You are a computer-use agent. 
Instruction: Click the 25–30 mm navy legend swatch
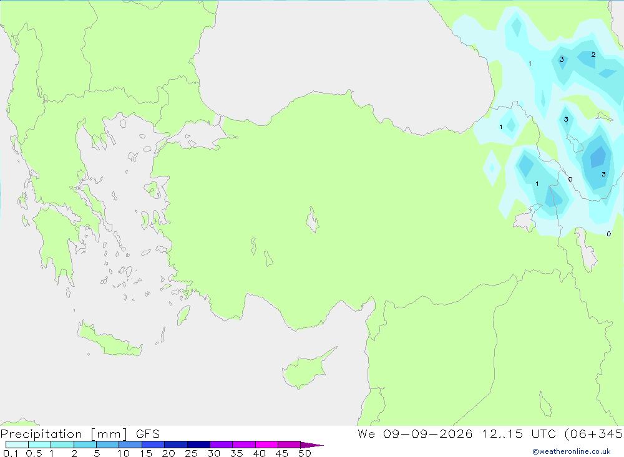(198, 445)
